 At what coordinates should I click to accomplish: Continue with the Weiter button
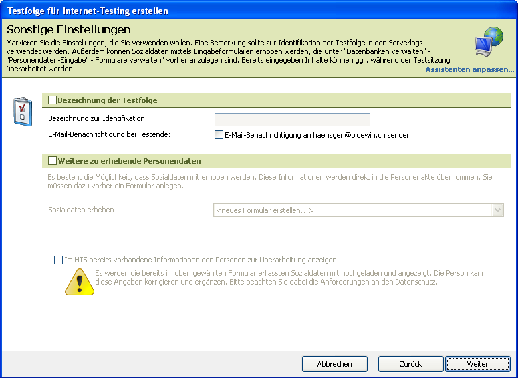[478, 364]
